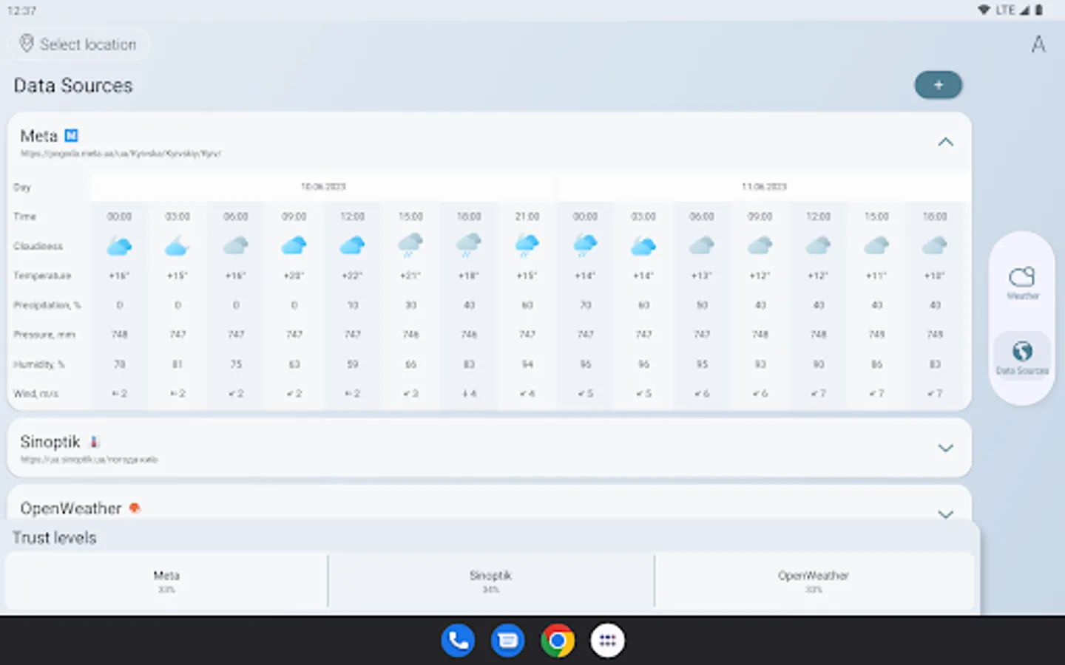
Task: Select the Sinoptik trust level cell
Action: [491, 582]
